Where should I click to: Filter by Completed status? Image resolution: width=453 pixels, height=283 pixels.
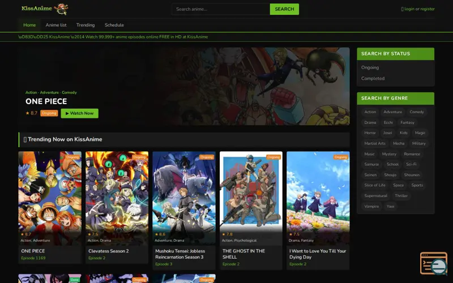click(373, 78)
